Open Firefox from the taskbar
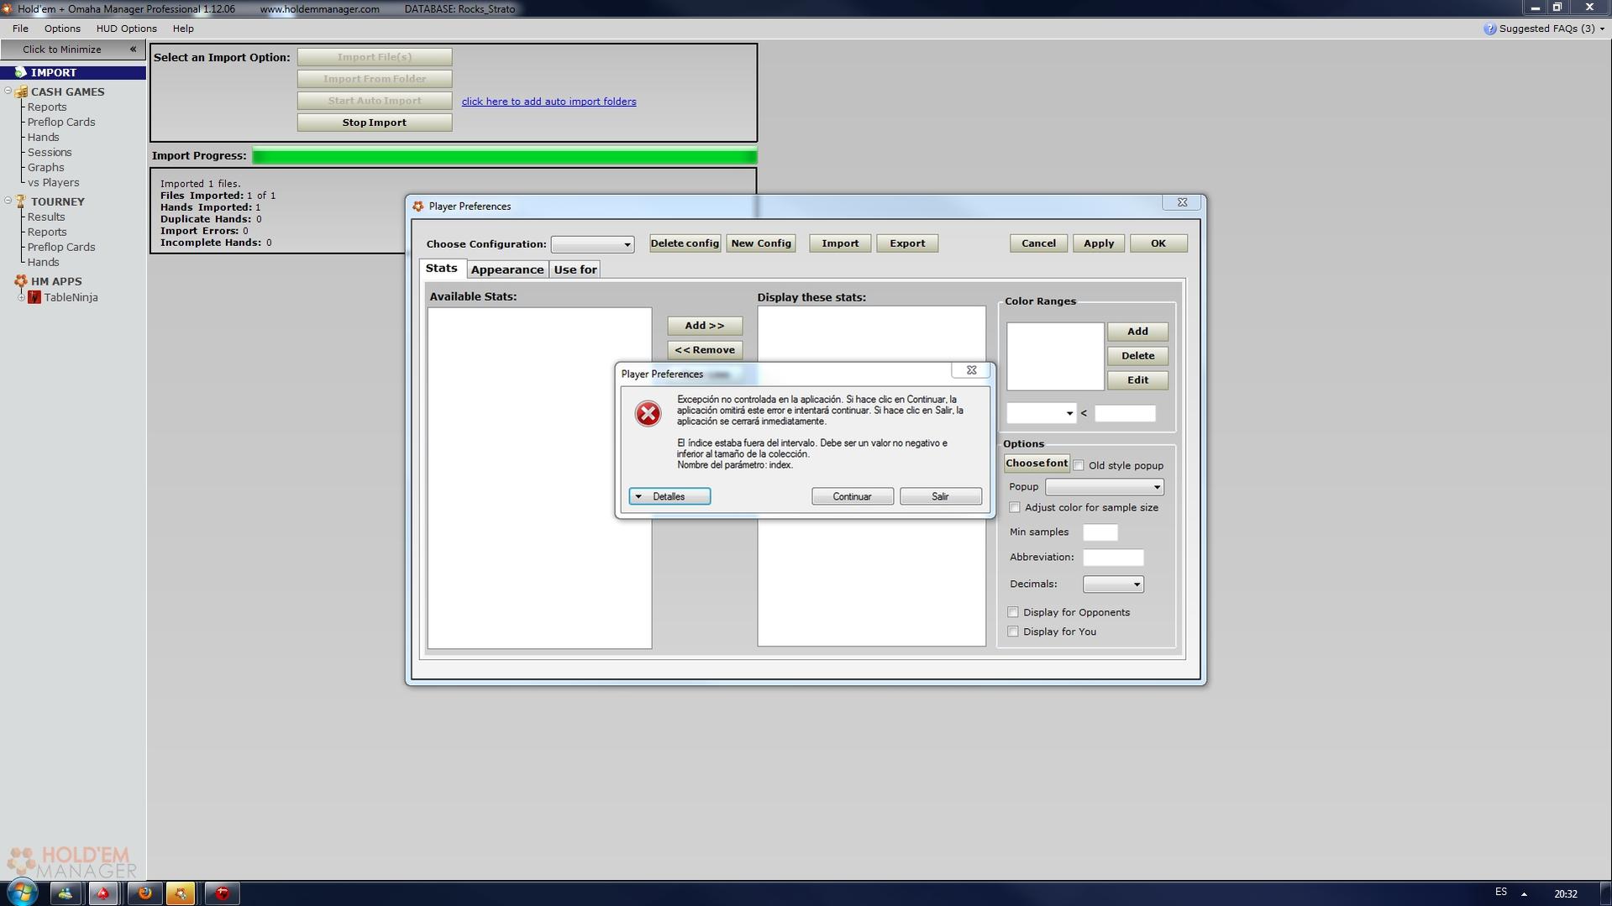Viewport: 1612px width, 906px height. [x=144, y=893]
